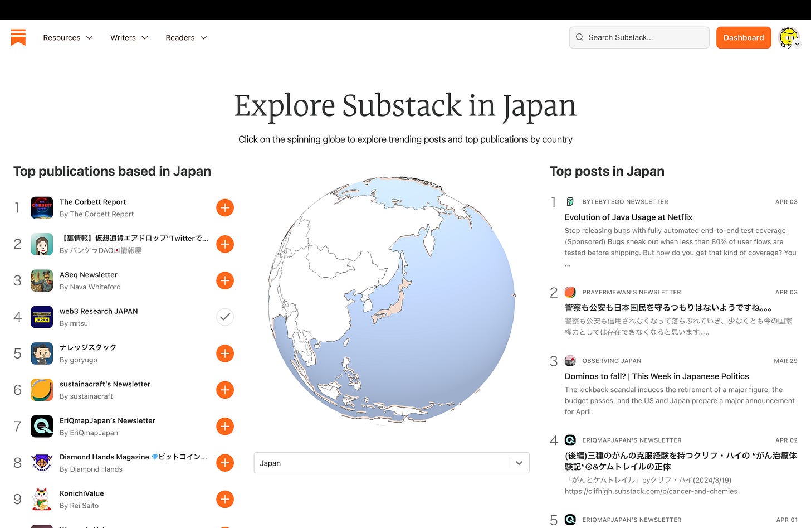Viewport: 811px width, 528px height.
Task: Open post Evolution of Java Usage at Netflix
Action: (628, 217)
